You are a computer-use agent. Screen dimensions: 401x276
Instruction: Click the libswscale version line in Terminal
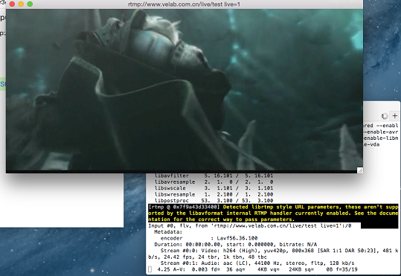tap(214, 188)
